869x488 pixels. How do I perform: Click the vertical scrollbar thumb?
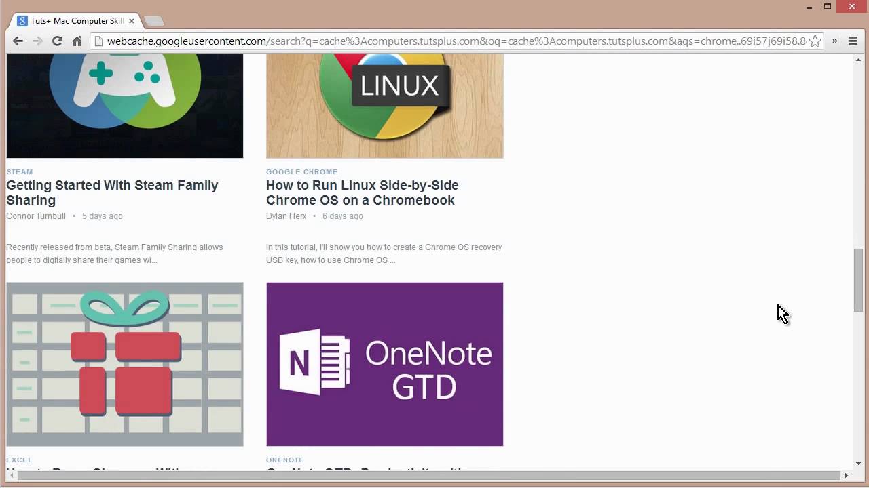pos(859,280)
